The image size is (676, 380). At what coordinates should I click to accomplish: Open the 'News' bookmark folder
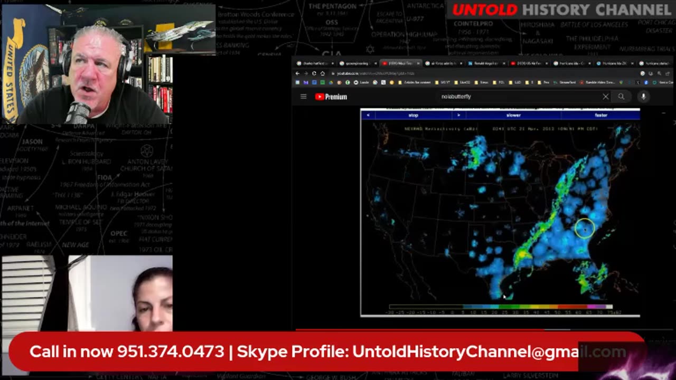click(x=482, y=82)
